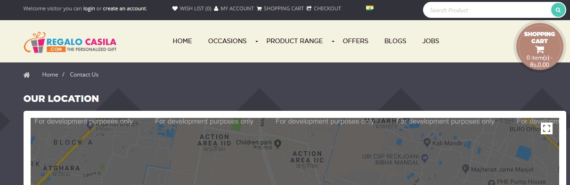Open the Offers menu item
Viewport: 570px width, 185px height.
click(356, 41)
